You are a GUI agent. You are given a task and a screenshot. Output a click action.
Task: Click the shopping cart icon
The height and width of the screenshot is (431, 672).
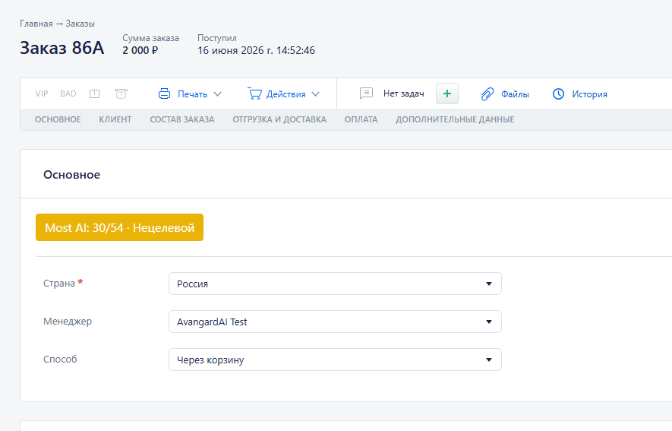[254, 93]
